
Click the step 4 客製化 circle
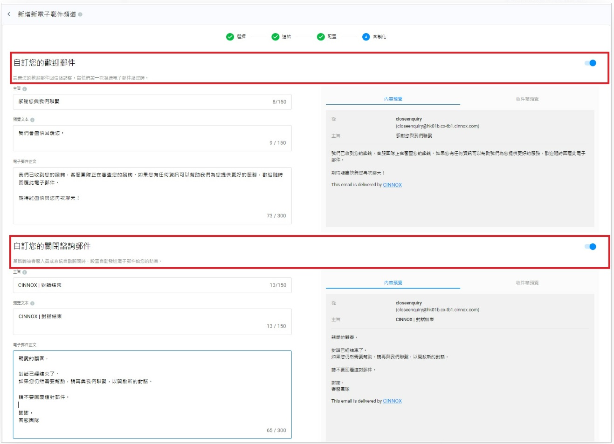[x=366, y=37]
